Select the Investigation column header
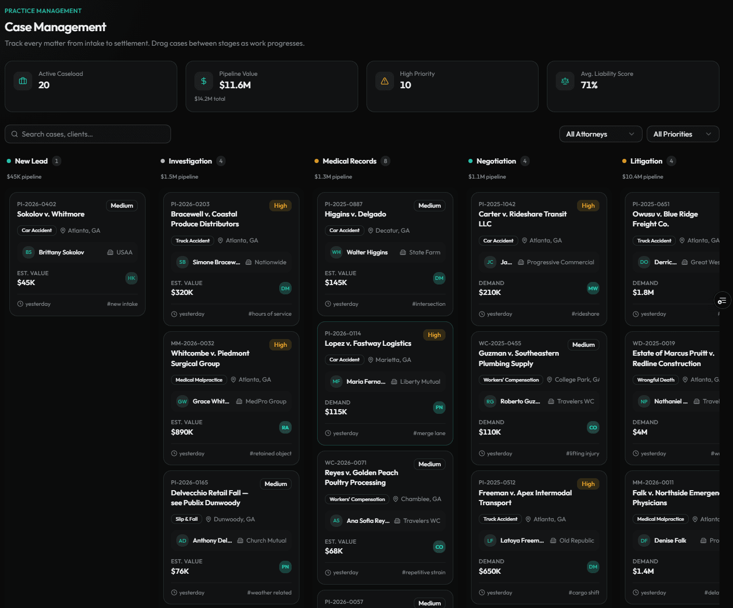This screenshot has height=608, width=733. coord(190,161)
